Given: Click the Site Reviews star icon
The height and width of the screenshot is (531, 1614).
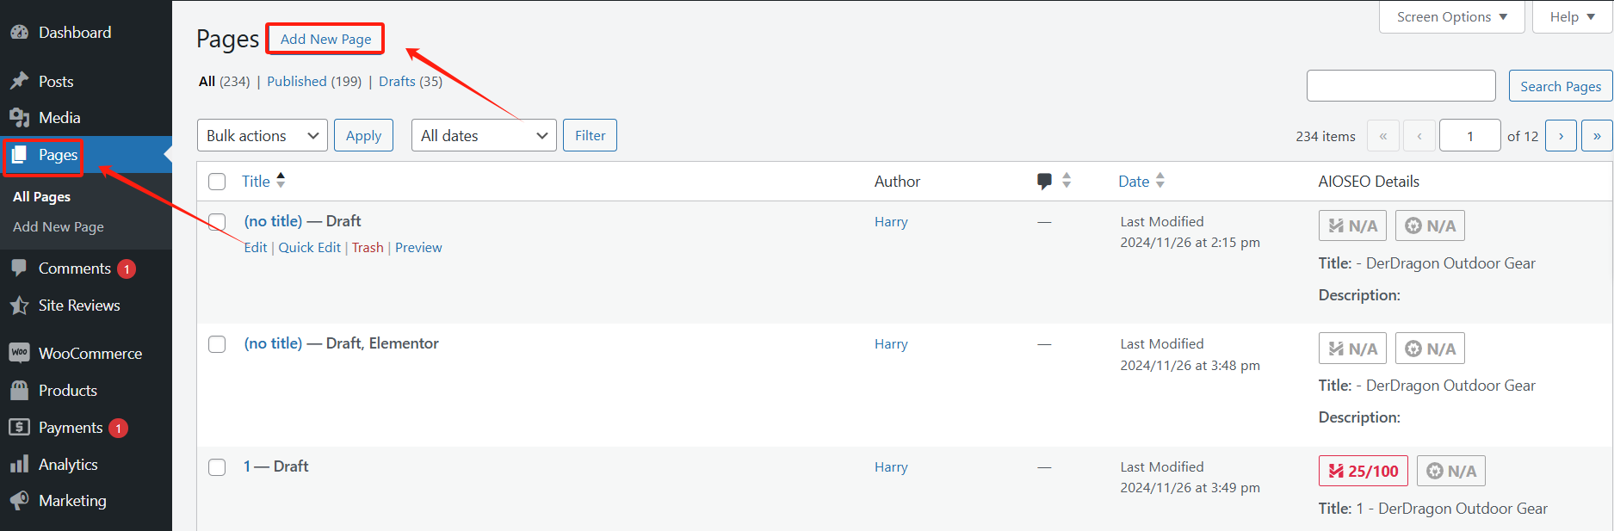Looking at the screenshot, I should [x=19, y=306].
